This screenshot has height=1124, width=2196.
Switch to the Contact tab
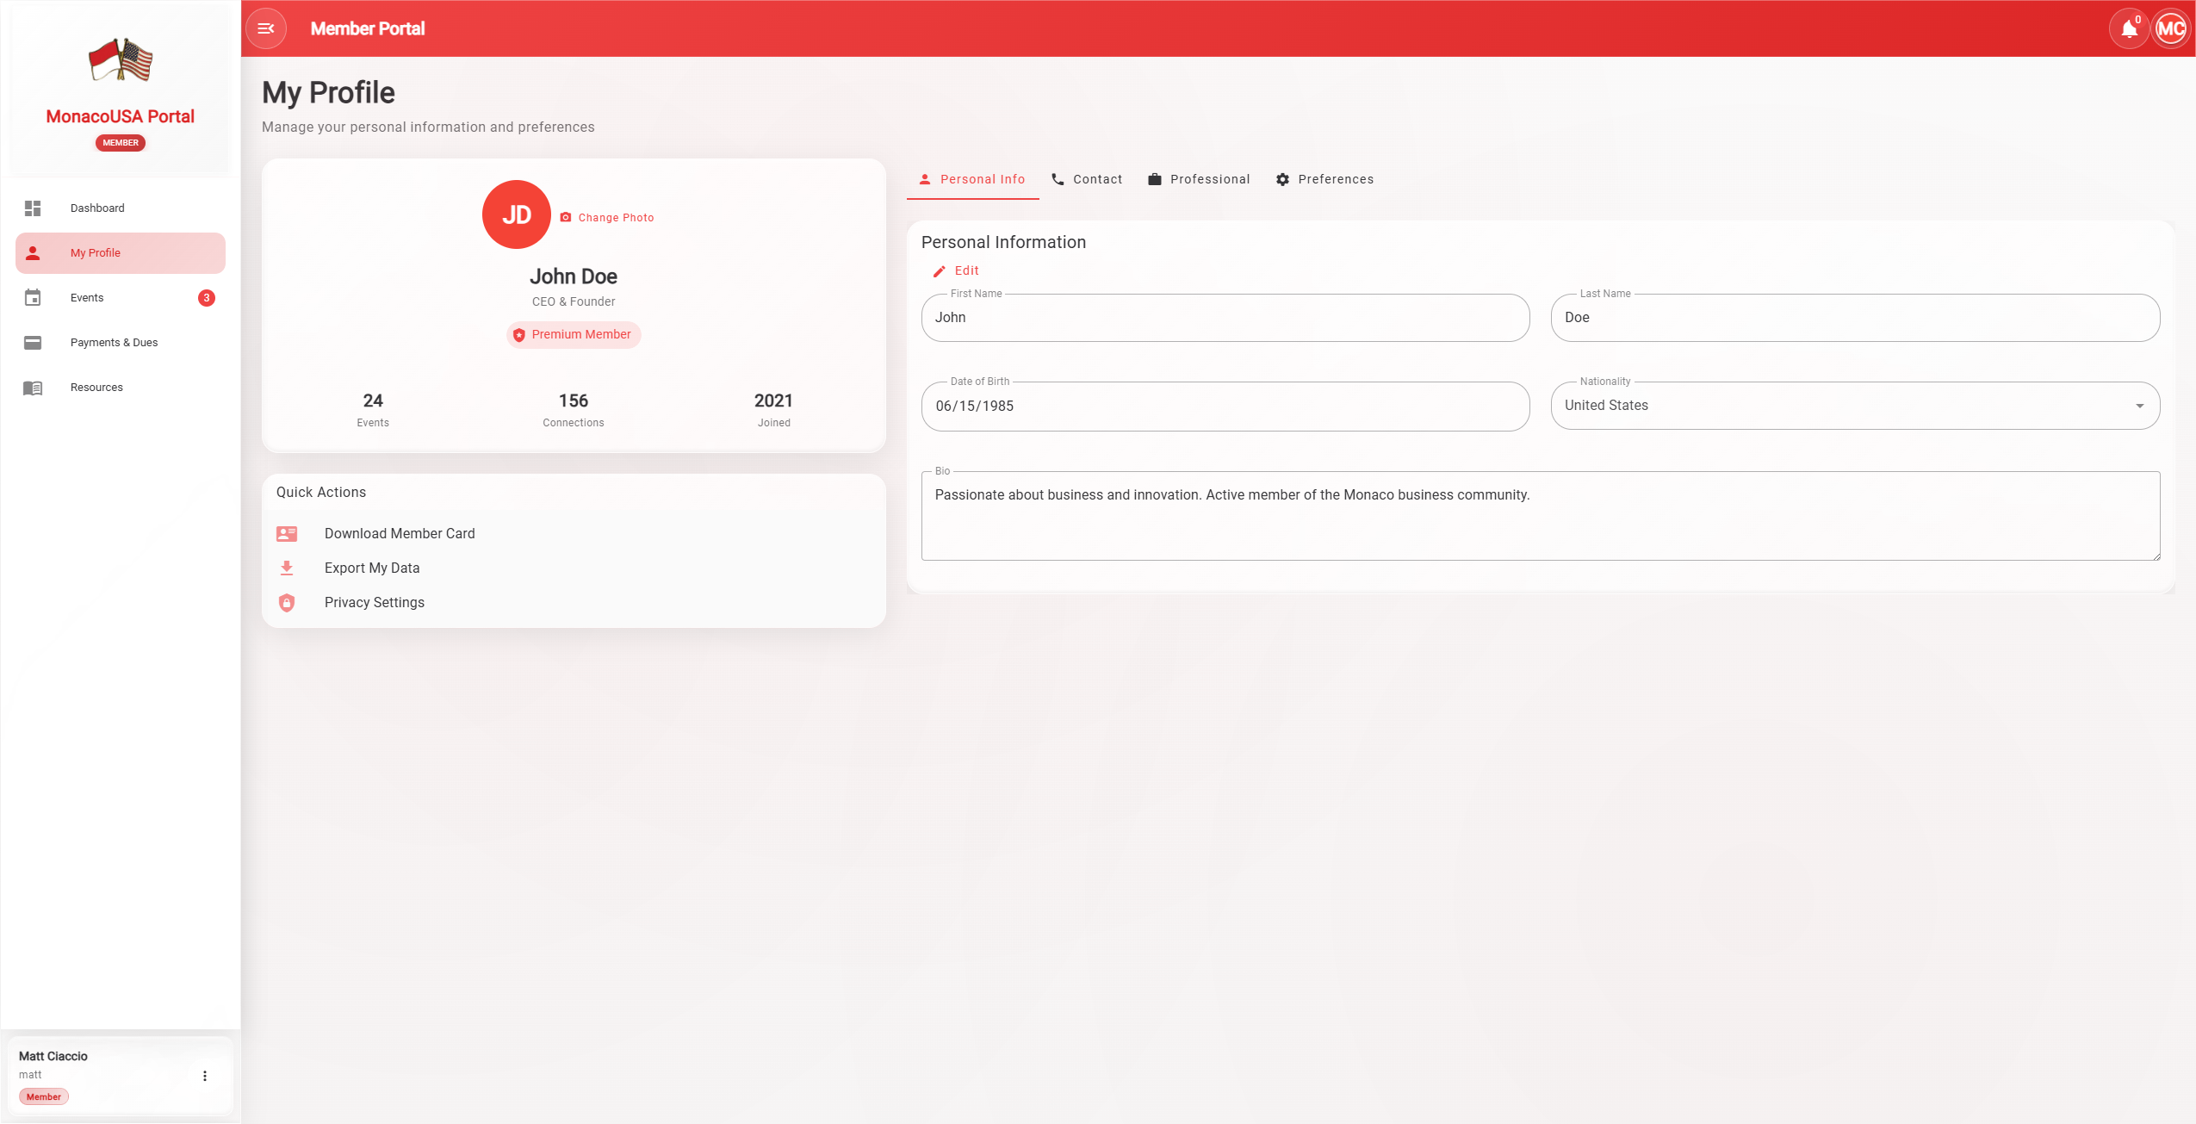[x=1087, y=179]
